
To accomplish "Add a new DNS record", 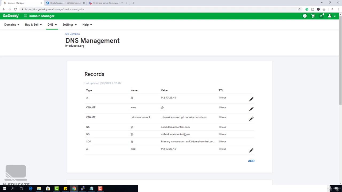I will pos(251,161).
